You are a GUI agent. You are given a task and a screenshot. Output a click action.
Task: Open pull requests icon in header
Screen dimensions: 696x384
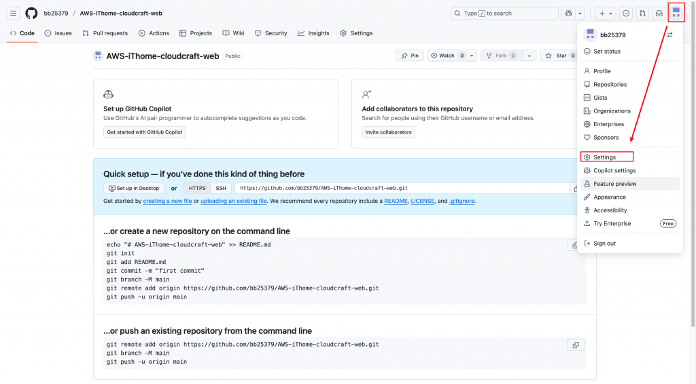point(642,13)
